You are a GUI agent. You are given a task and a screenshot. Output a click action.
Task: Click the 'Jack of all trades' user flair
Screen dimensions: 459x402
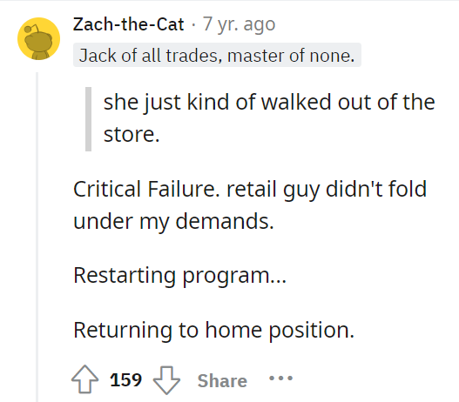[x=217, y=55]
